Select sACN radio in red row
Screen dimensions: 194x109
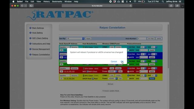(x=128, y=71)
